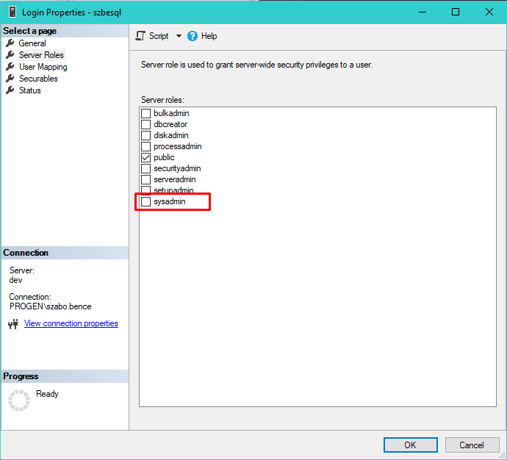This screenshot has height=460, width=507.
Task: Maximize the Login Properties window
Action: coord(456,12)
